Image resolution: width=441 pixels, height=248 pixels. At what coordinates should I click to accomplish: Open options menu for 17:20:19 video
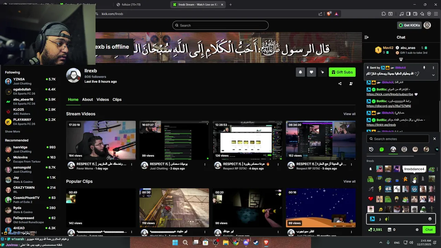coord(132,165)
